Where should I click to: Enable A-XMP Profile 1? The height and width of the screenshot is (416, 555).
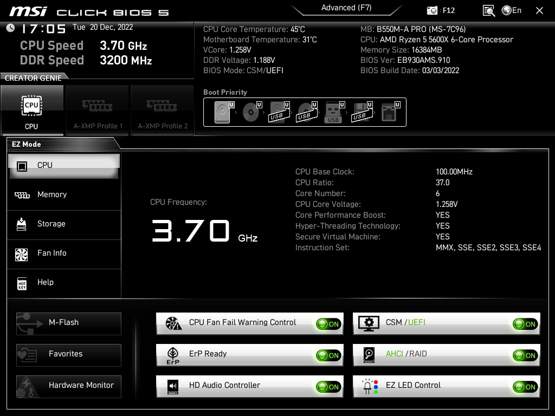[98, 110]
